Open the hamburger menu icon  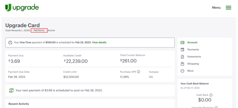click(x=228, y=8)
